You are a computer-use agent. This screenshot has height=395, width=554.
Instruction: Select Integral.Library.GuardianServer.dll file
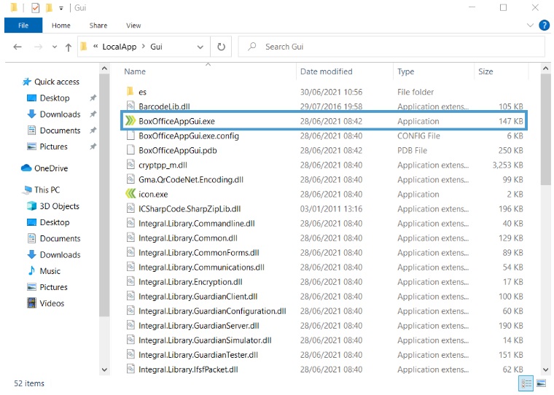click(198, 325)
